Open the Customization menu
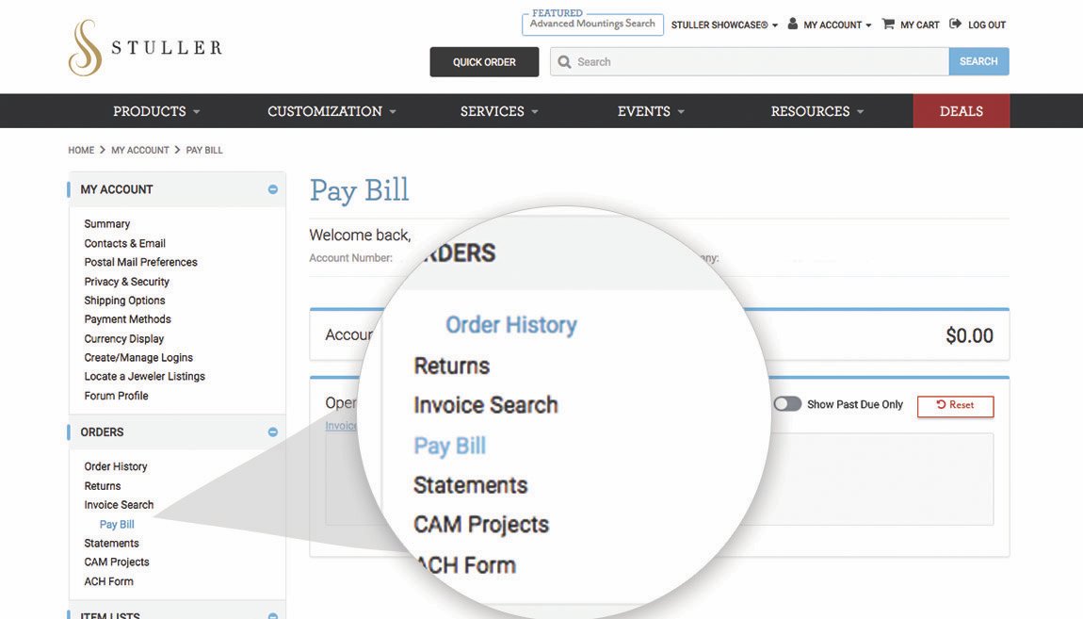Viewport: 1083px width, 619px height. 331,111
